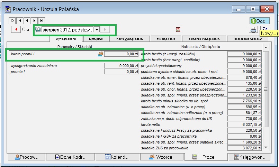This screenshot has height=167, width=279.
Task: Click the vertical scrollbar of deductions list
Action: [x=266, y=100]
